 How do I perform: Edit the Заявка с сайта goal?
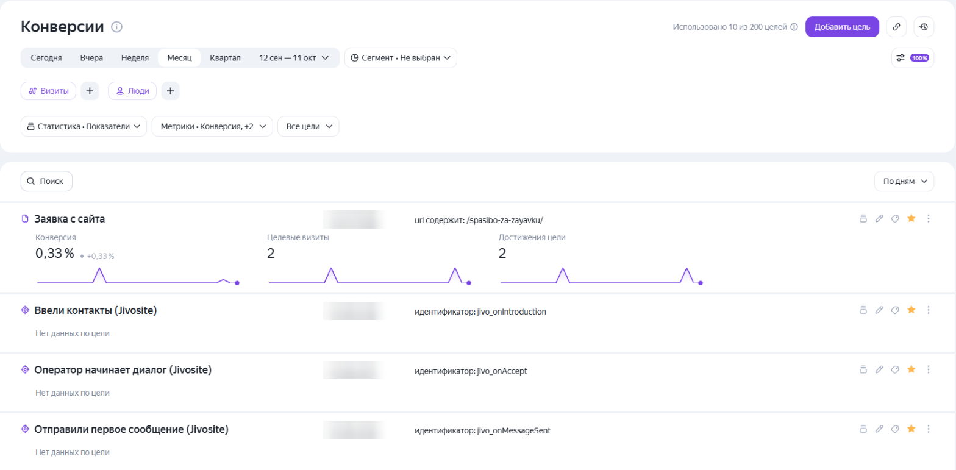[x=879, y=219]
